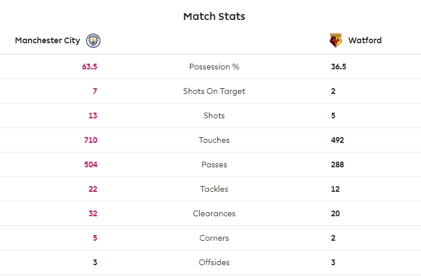Click the Manchester City club crest icon
Viewport: 421px width, 276px height.
click(93, 40)
